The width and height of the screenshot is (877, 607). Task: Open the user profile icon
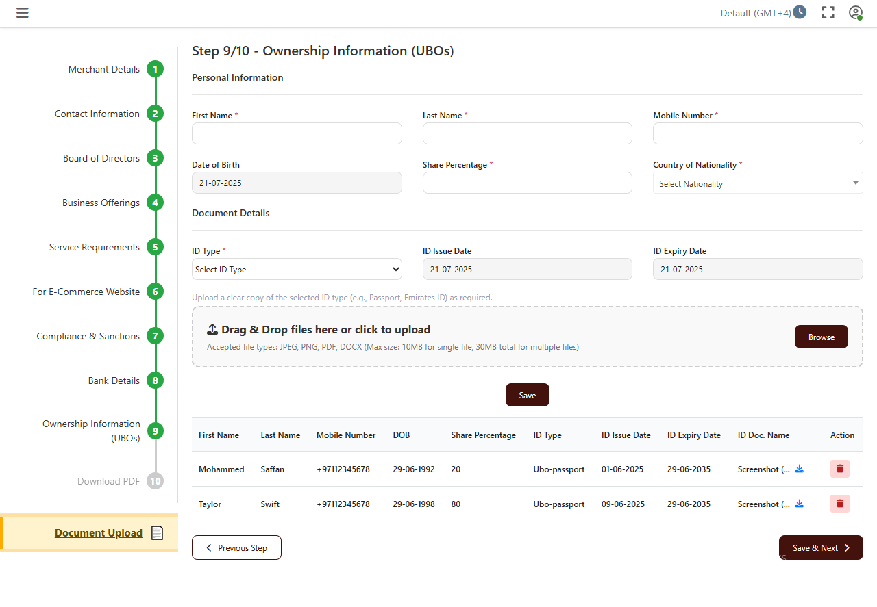[855, 12]
